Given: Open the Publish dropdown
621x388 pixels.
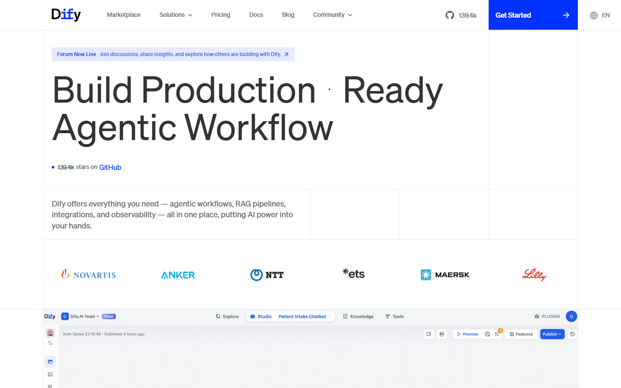Looking at the screenshot, I should pyautogui.click(x=552, y=334).
